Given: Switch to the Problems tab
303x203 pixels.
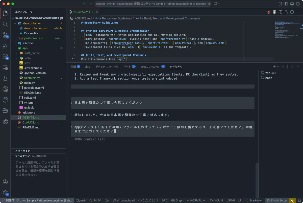Looking at the screenshot, I should [75, 66].
